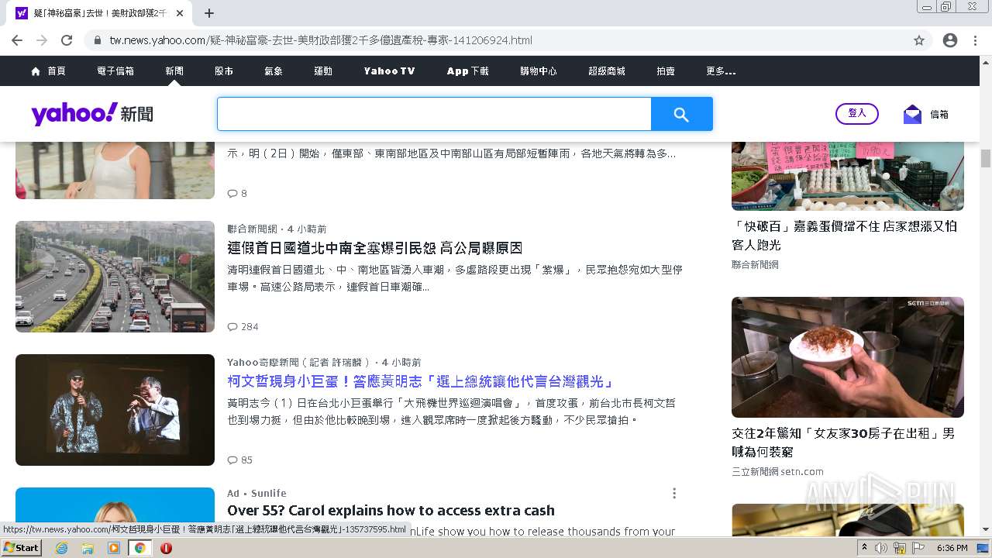This screenshot has width=992, height=558.
Task: Click the 登入 sign-in button
Action: (857, 114)
